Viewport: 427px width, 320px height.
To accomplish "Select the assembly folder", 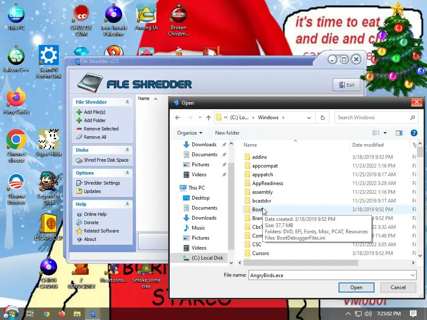I will tap(262, 192).
